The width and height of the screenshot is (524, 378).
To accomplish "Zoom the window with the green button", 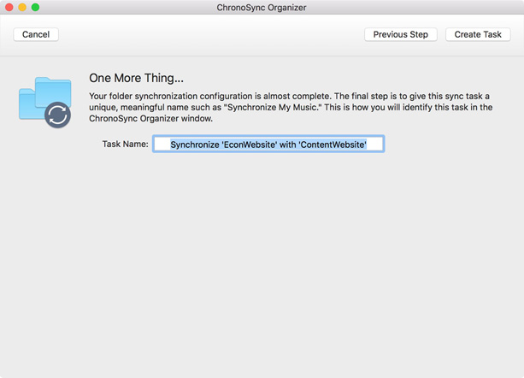I will 35,7.
